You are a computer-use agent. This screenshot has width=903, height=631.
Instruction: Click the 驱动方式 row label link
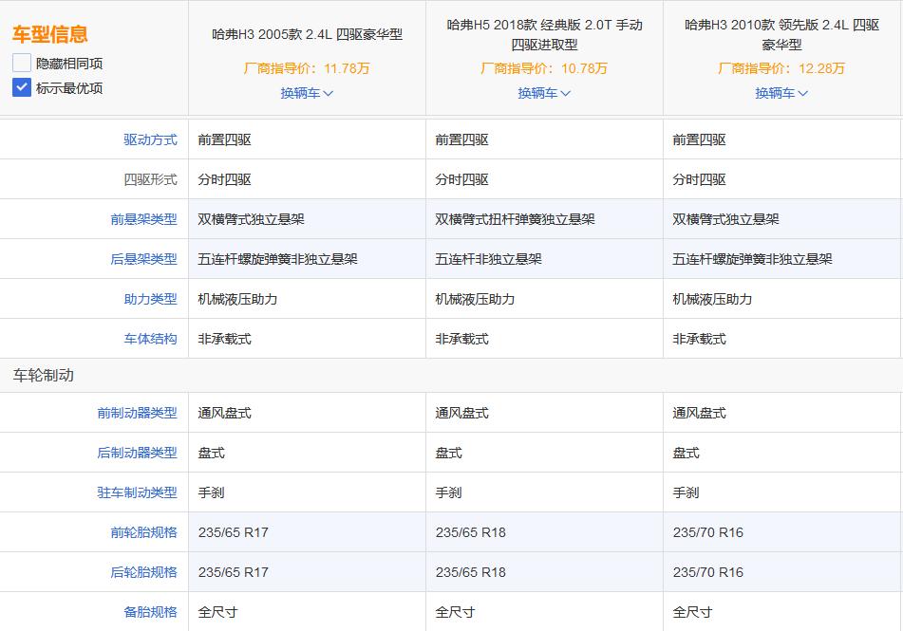click(x=152, y=139)
